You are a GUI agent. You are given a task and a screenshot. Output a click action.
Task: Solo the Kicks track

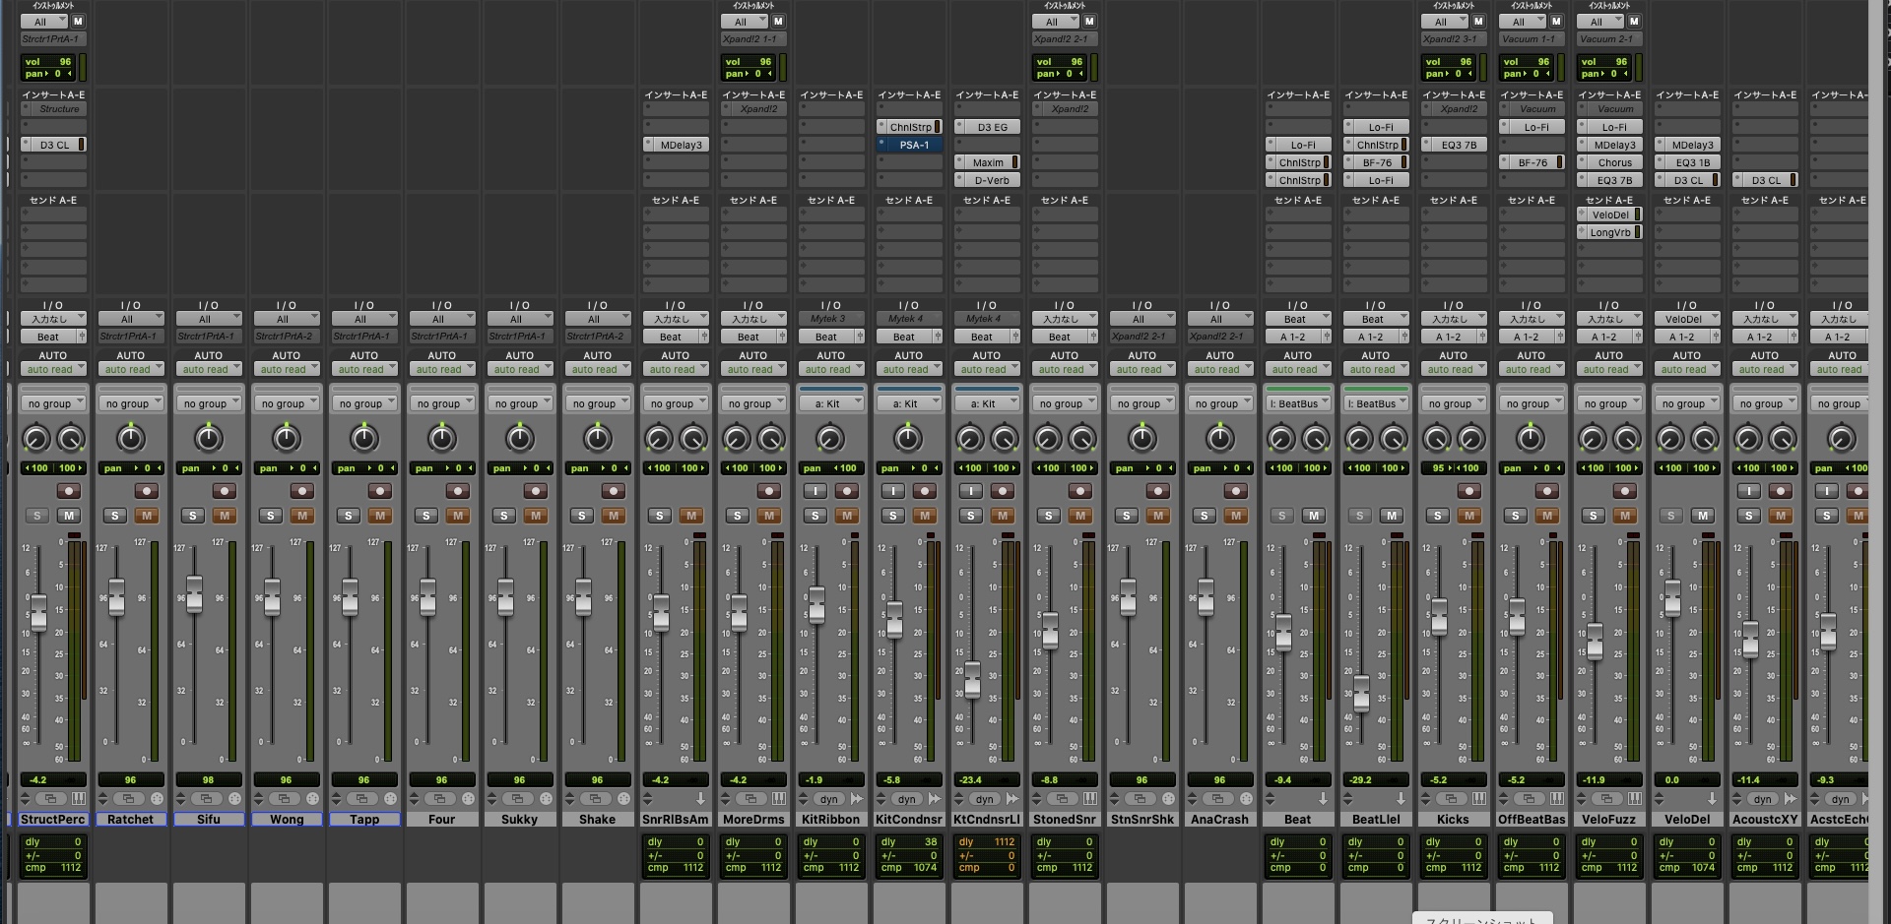[1438, 516]
